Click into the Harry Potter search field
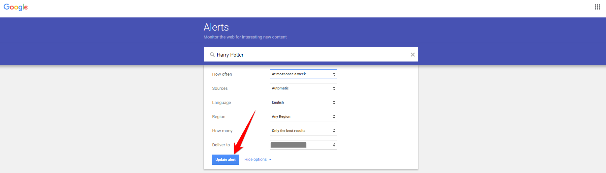606x173 pixels. 311,55
